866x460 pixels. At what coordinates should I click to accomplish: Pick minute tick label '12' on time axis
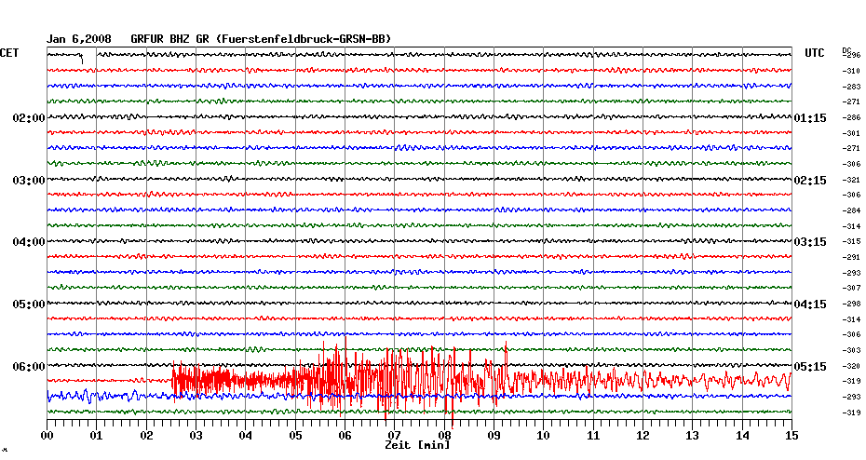tap(643, 436)
